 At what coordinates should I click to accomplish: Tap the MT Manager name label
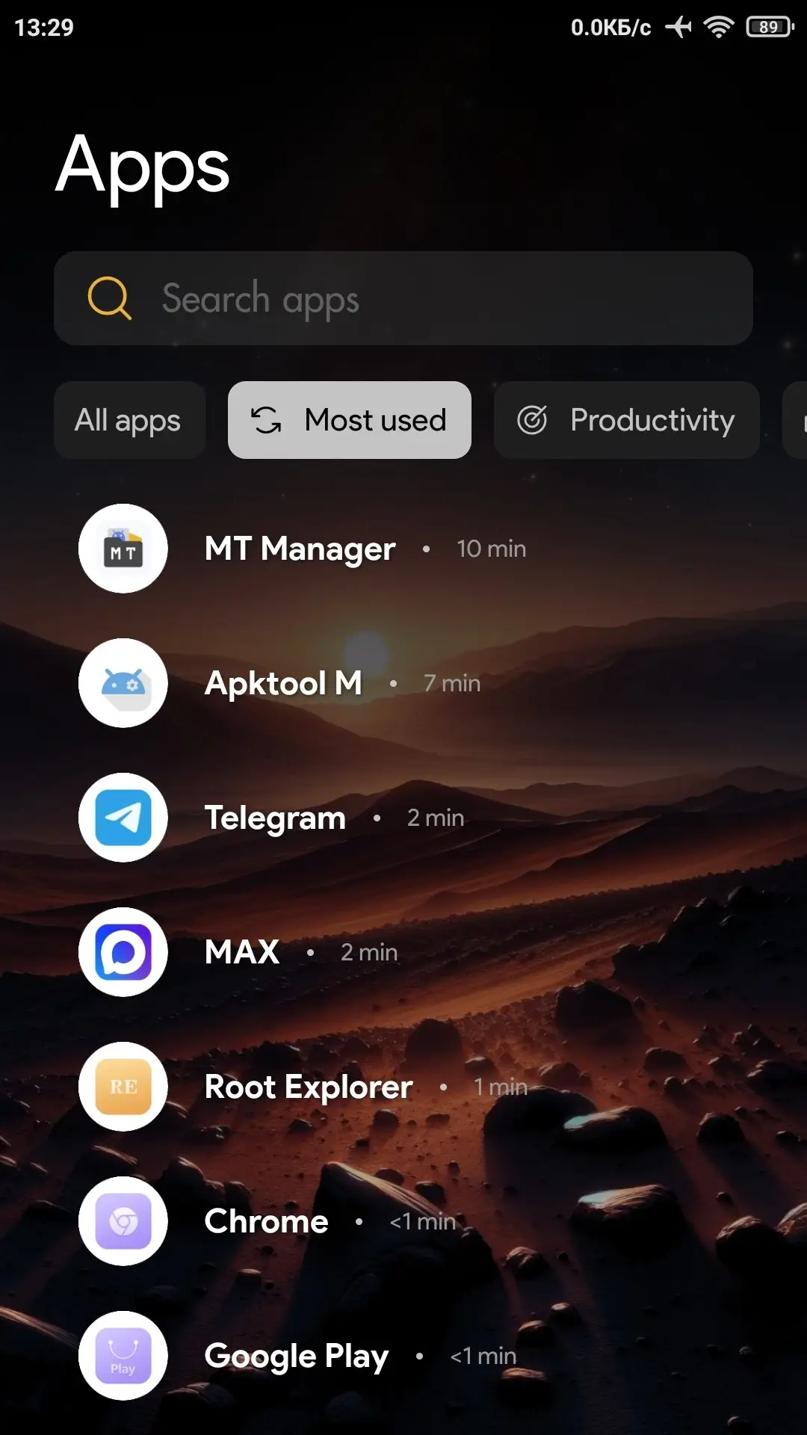[300, 549]
